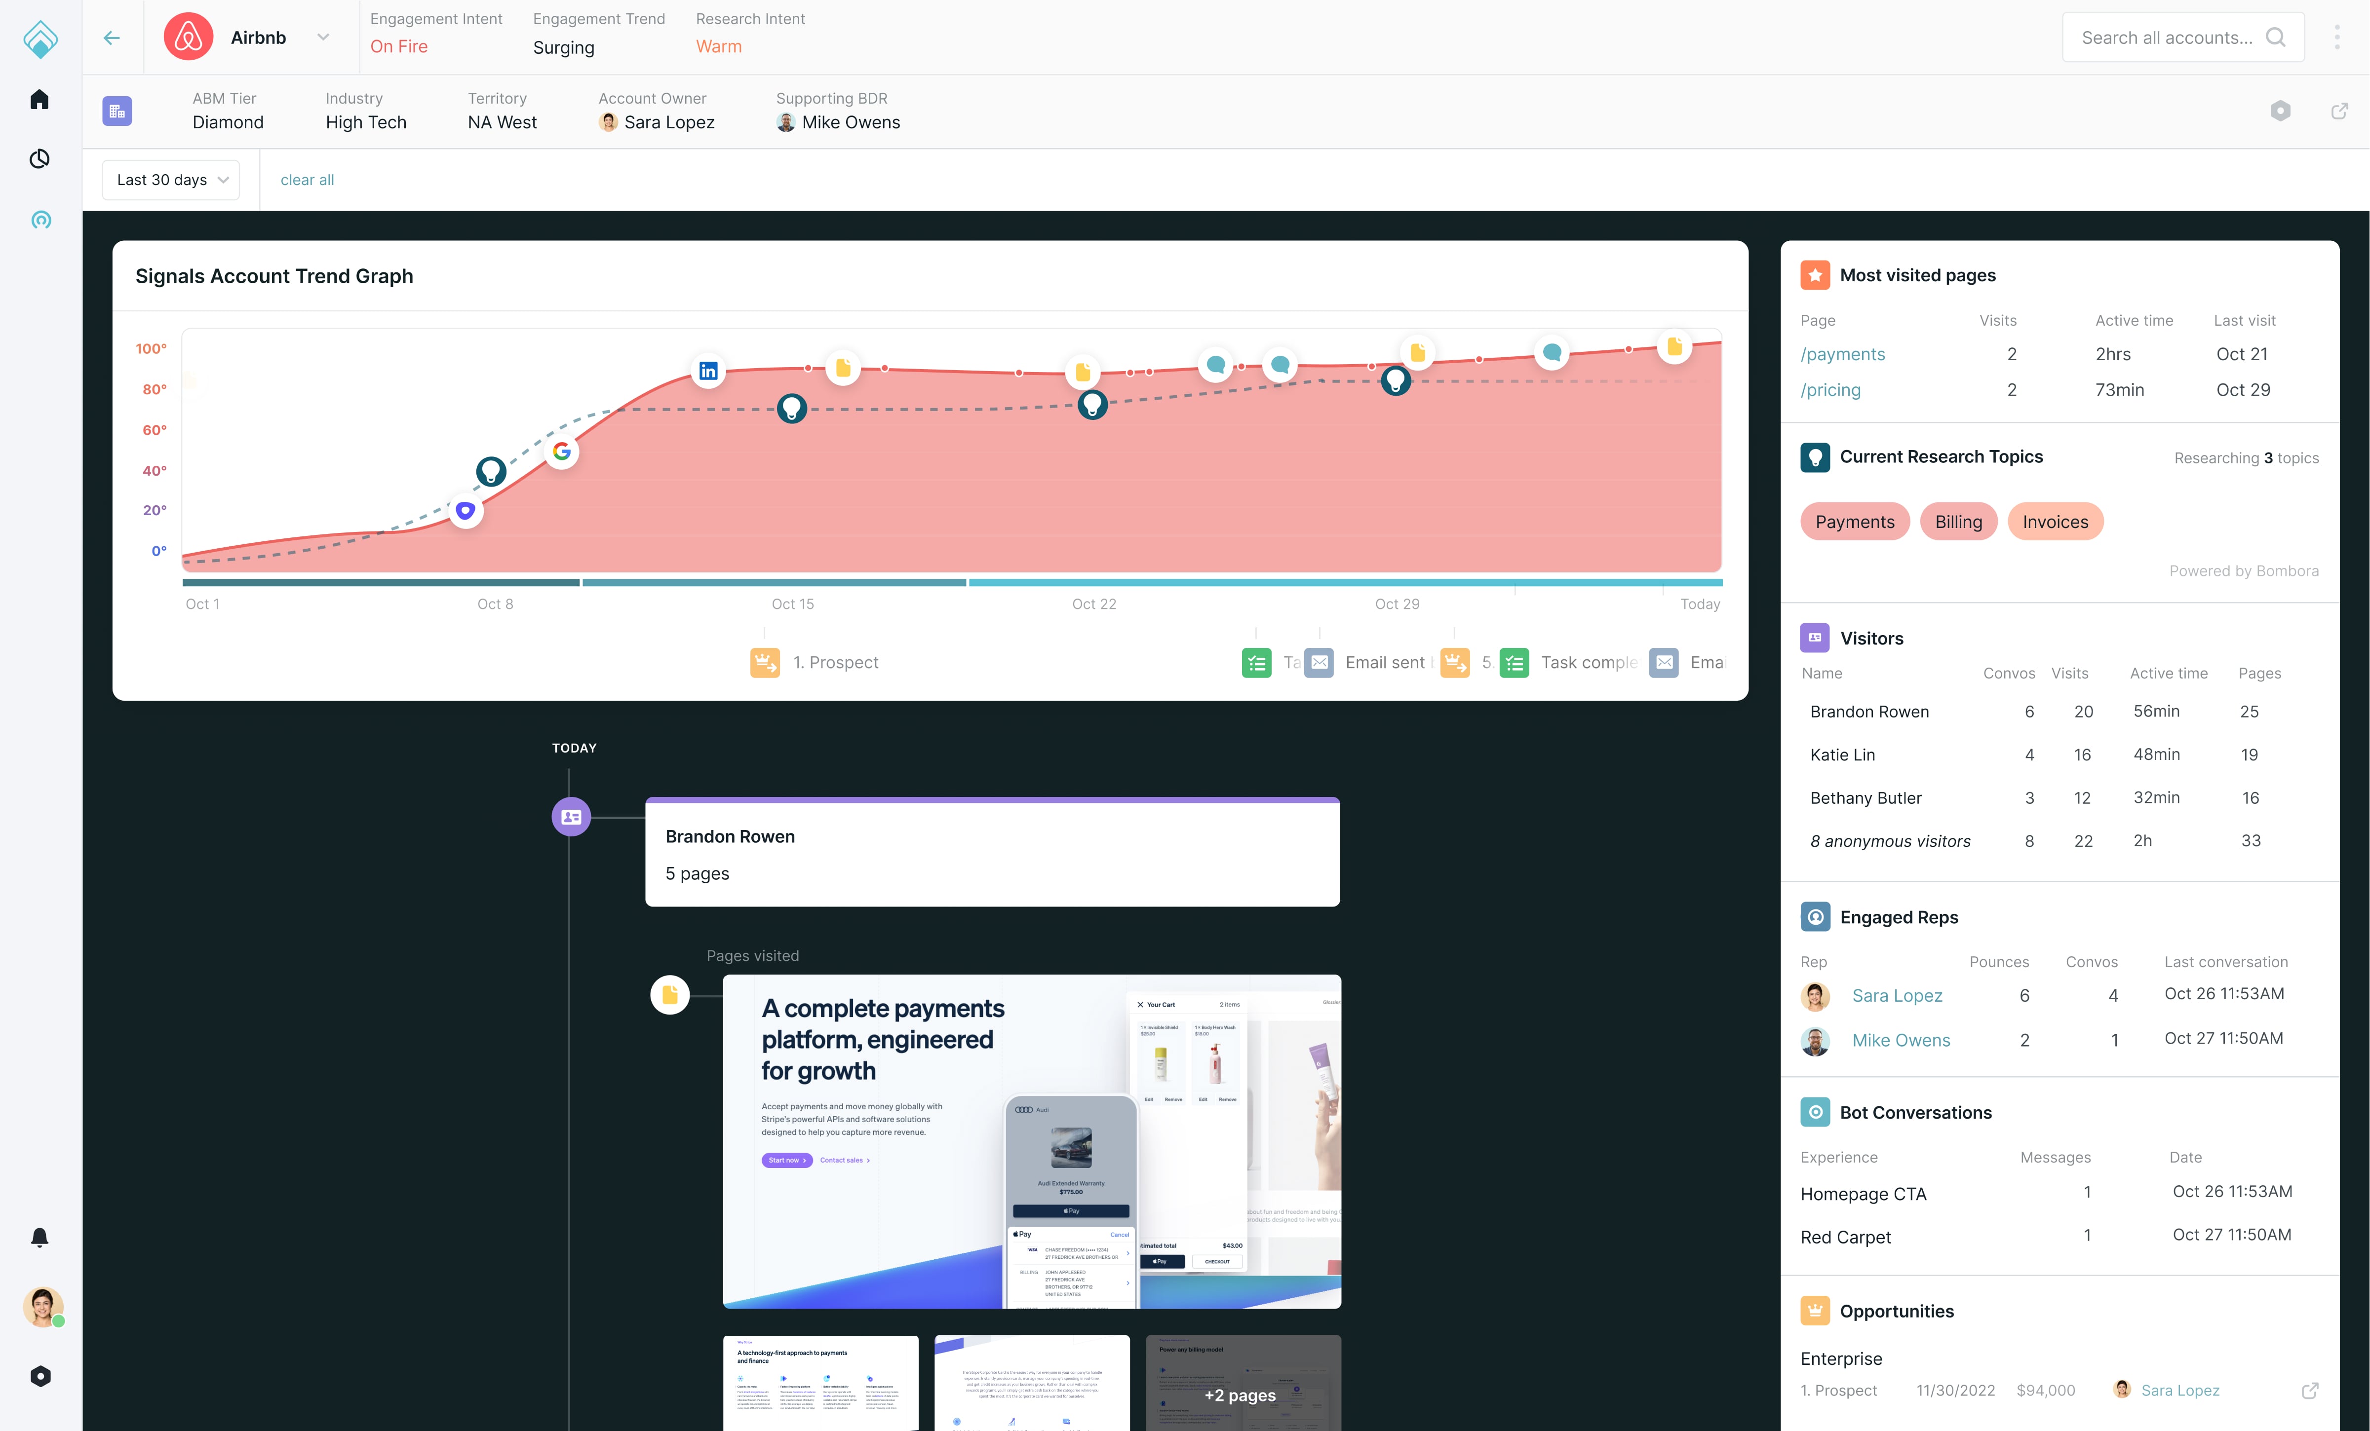The height and width of the screenshot is (1431, 2370).
Task: Click the yellow pages-visited document icon
Action: (669, 995)
